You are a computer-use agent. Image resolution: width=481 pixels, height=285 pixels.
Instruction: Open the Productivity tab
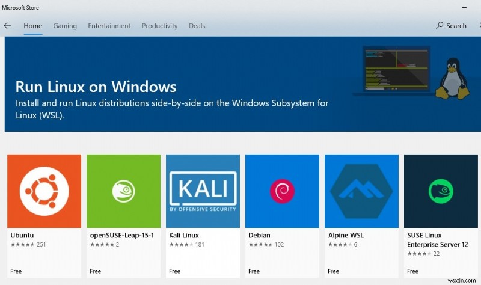coord(159,26)
